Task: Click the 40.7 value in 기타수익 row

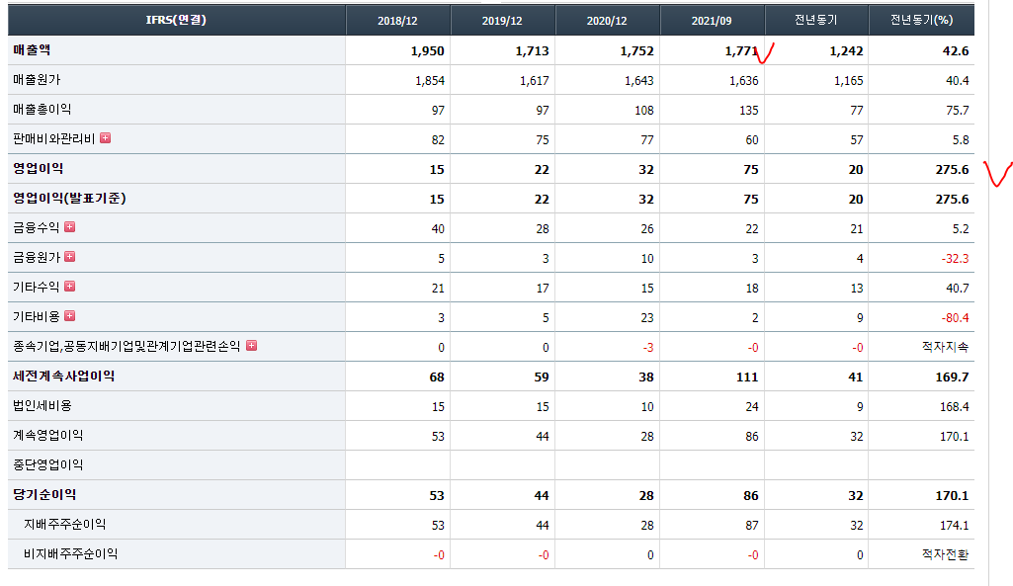Action: coord(958,289)
